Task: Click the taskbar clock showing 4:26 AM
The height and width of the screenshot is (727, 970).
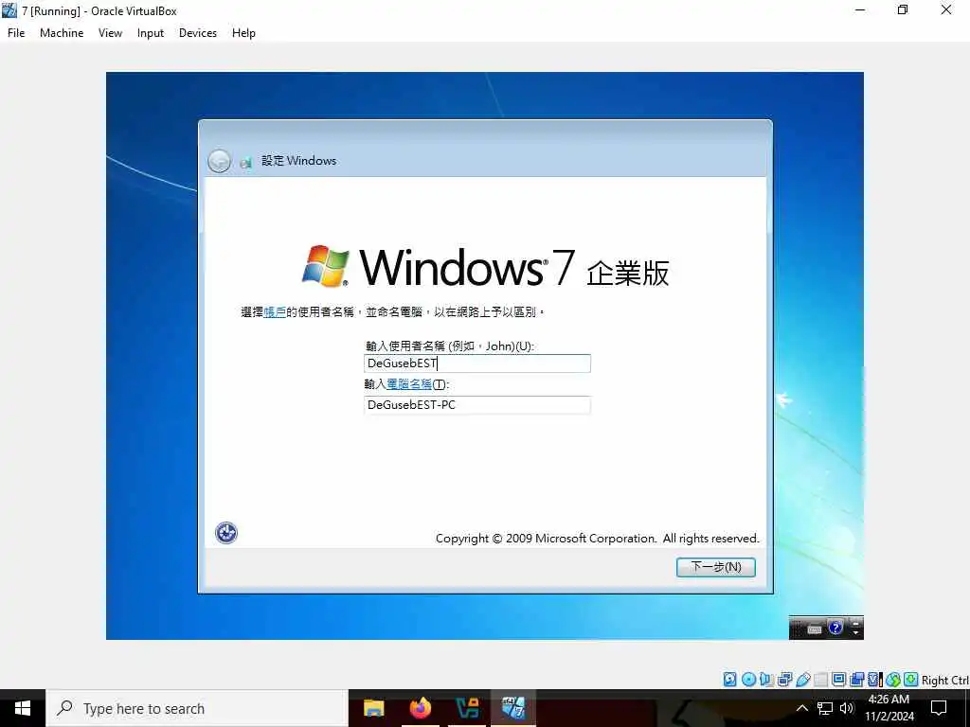Action: 889,708
